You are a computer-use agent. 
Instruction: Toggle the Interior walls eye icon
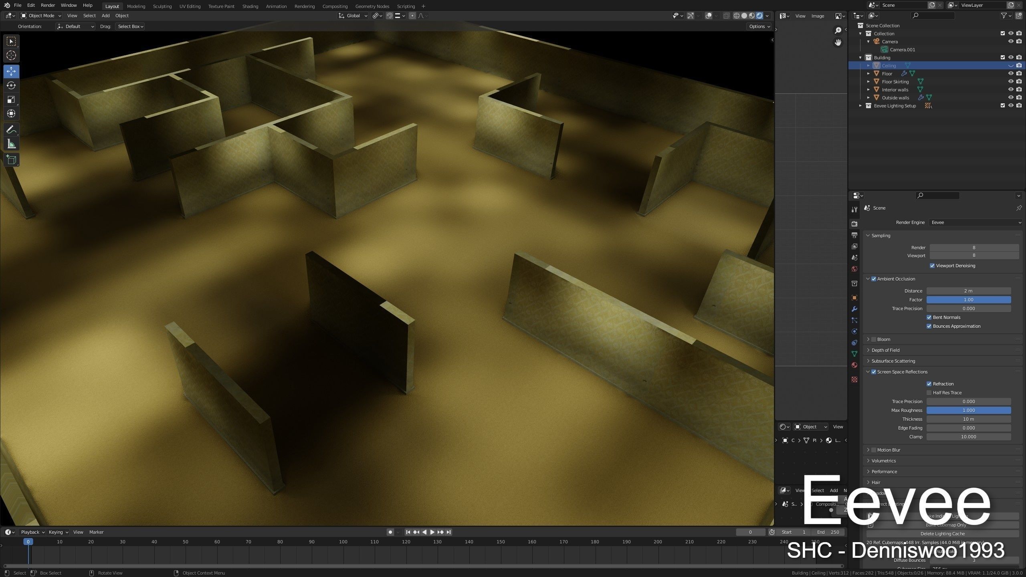click(x=1011, y=90)
